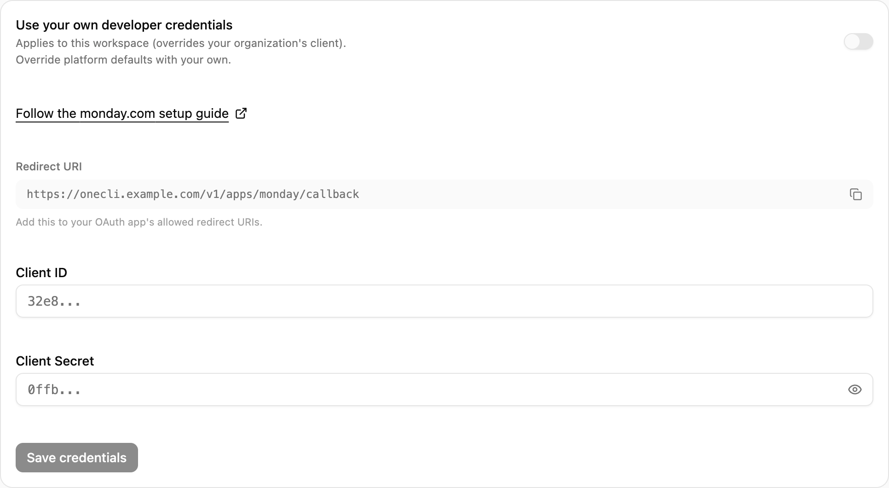Click the 32e8... placeholder in Client ID

[x=54, y=301]
